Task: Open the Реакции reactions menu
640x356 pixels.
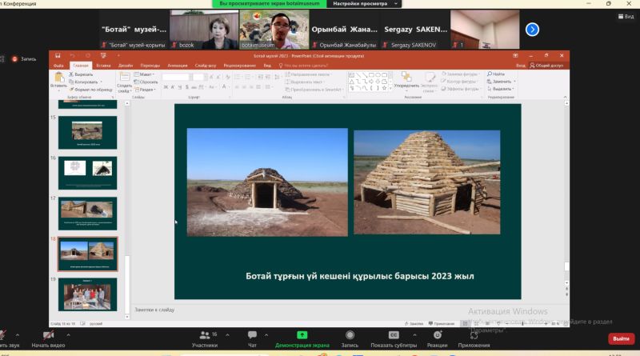Action: [437, 338]
